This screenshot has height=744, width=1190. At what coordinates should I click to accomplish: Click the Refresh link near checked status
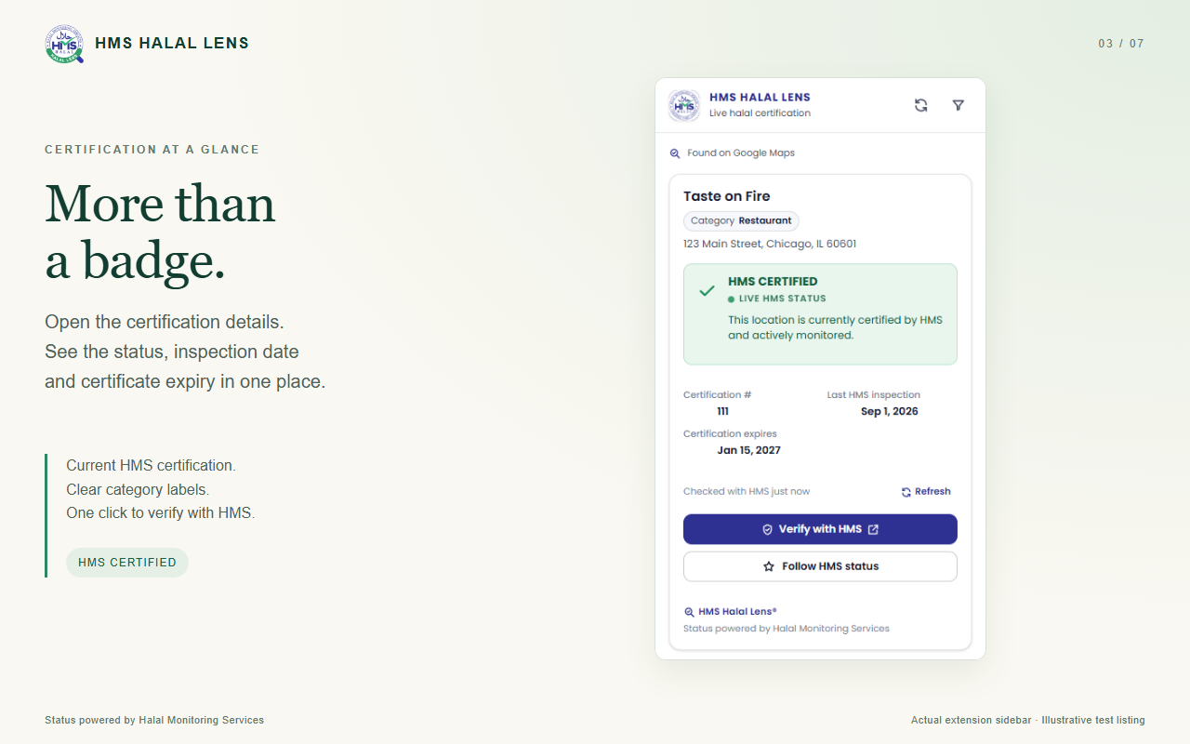pyautogui.click(x=926, y=492)
